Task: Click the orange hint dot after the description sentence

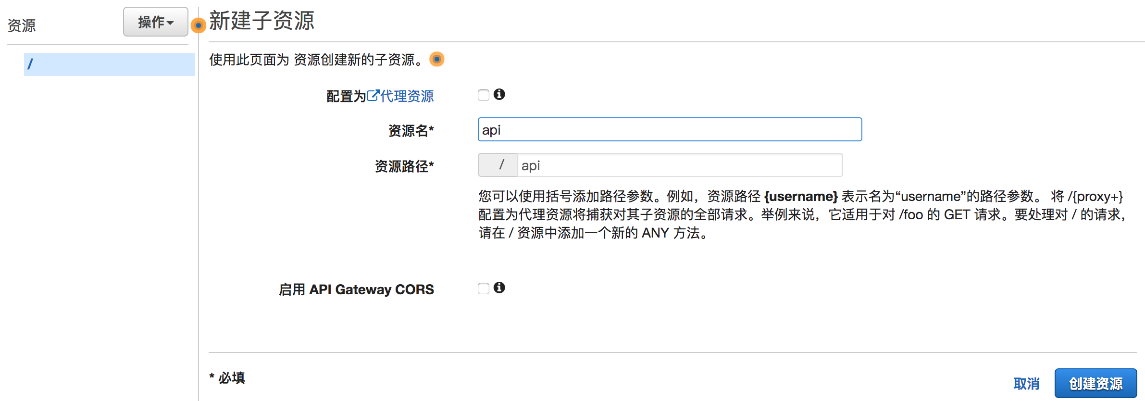Action: (x=436, y=59)
